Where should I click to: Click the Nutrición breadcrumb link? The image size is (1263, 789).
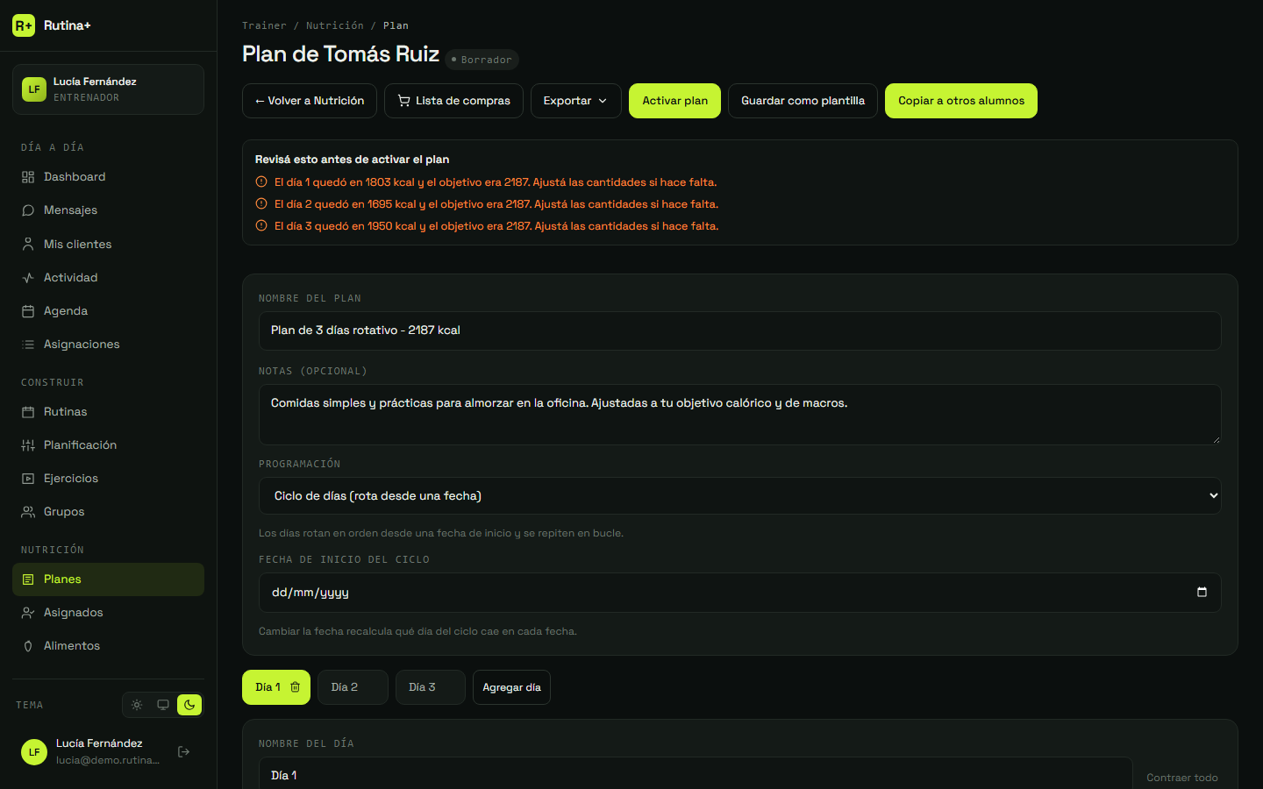pyautogui.click(x=334, y=25)
